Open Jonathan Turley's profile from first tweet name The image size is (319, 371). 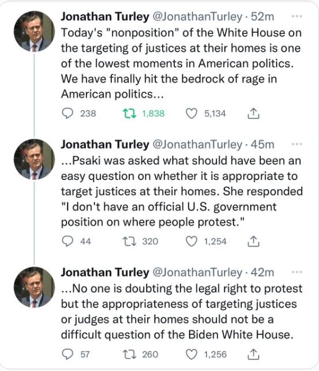click(105, 17)
